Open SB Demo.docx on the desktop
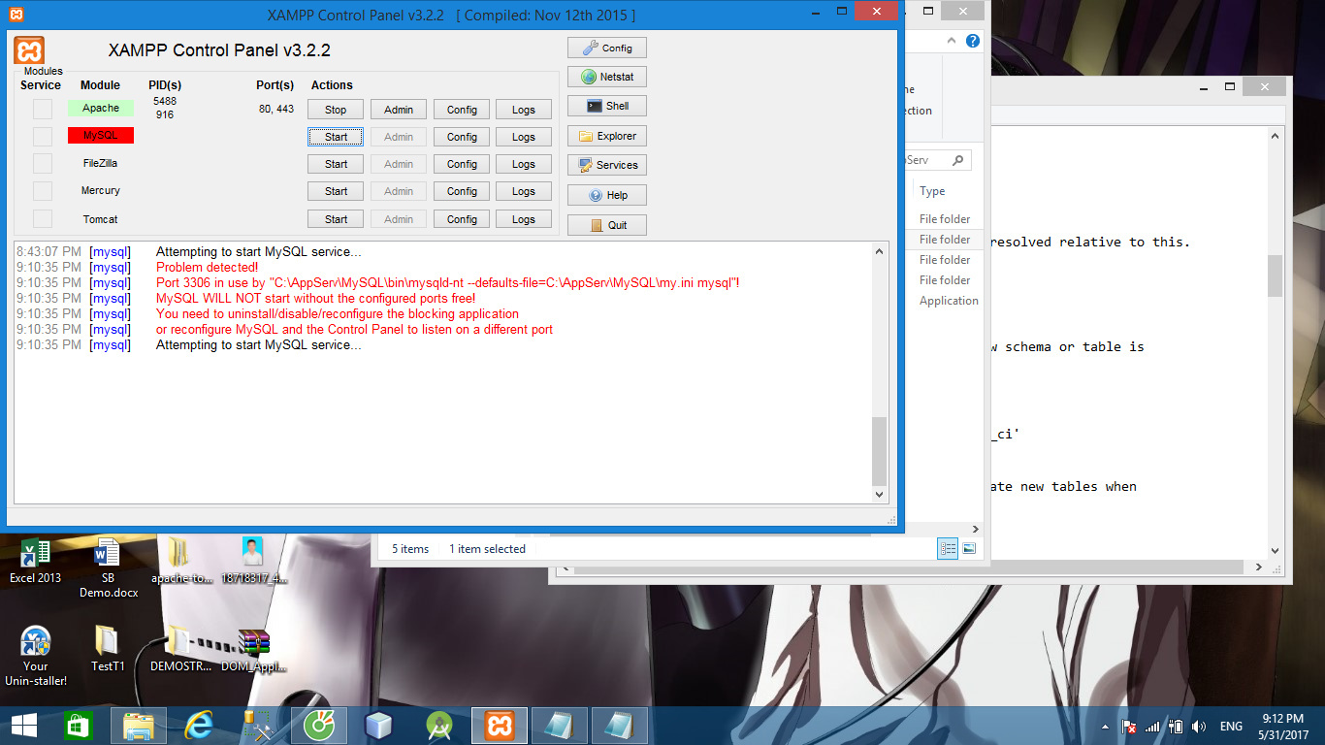The image size is (1325, 745). [108, 567]
